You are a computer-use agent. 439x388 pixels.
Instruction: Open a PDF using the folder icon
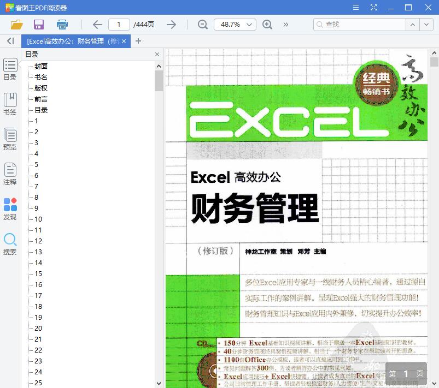[x=16, y=25]
